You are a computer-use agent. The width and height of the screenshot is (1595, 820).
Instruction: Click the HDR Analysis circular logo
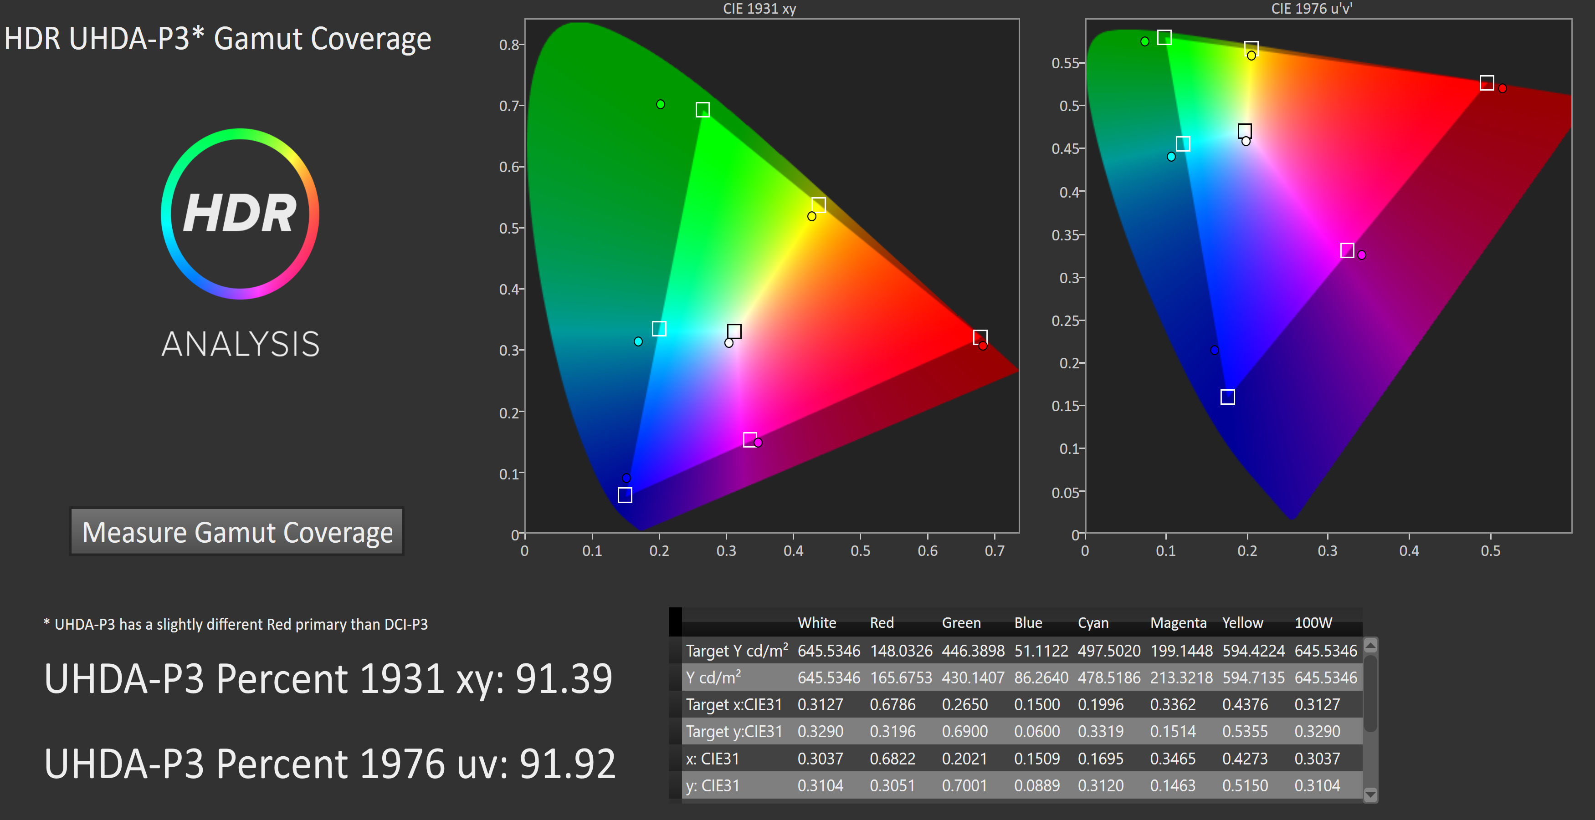pos(240,214)
